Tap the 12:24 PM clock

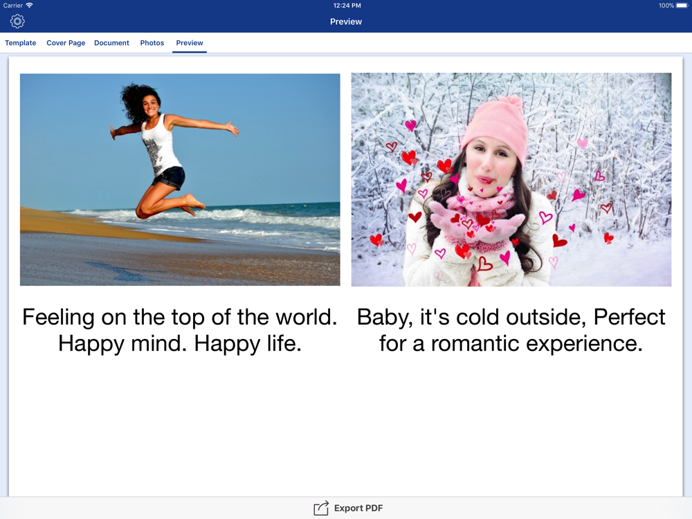(347, 6)
